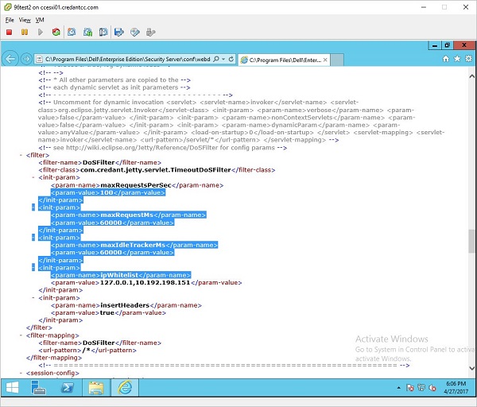Open IE Favorites star icon

[x=456, y=59]
